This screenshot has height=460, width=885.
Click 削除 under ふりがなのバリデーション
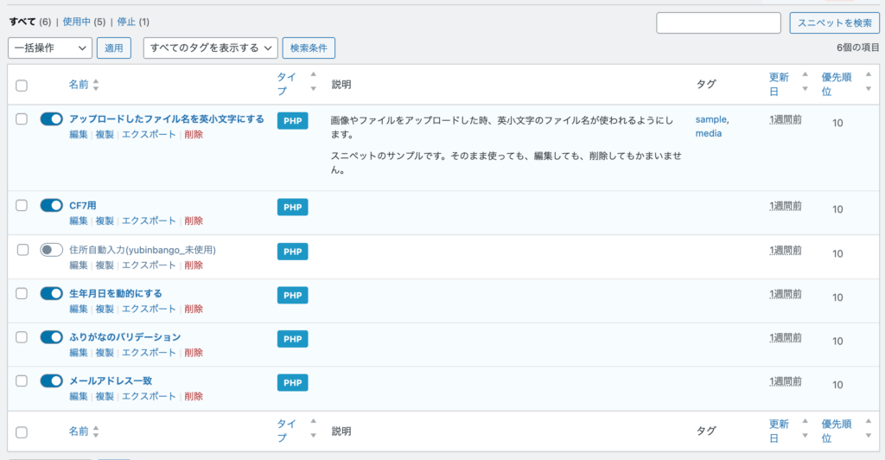click(x=194, y=353)
